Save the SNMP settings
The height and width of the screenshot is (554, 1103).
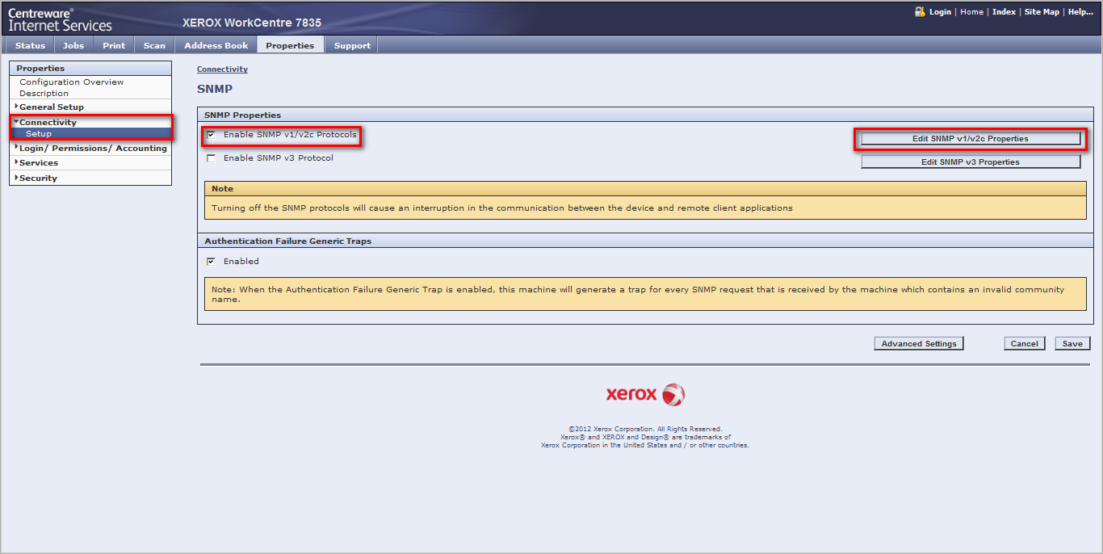(1072, 343)
